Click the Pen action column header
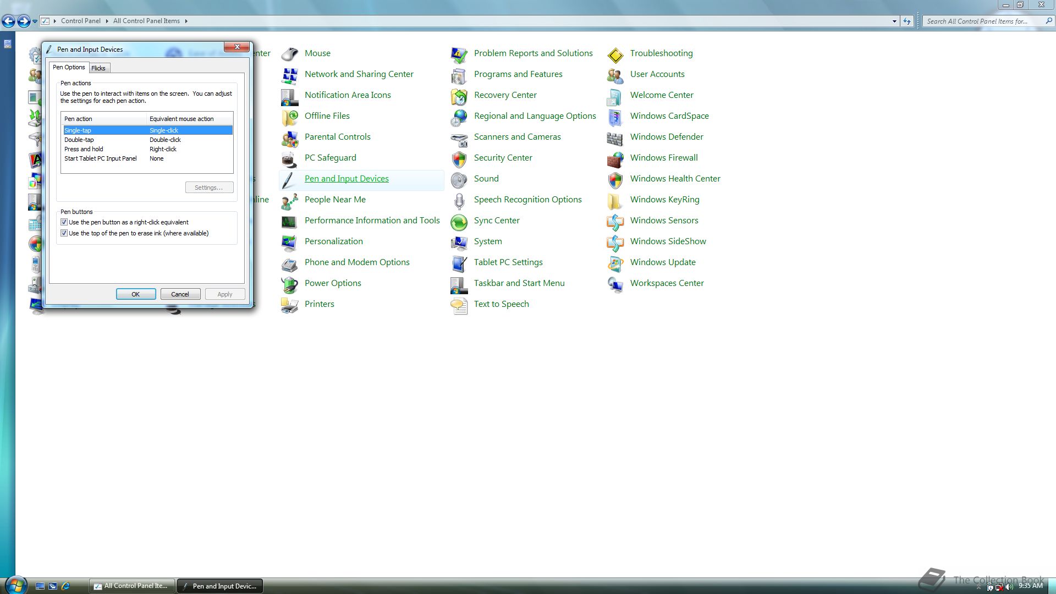 coord(104,119)
